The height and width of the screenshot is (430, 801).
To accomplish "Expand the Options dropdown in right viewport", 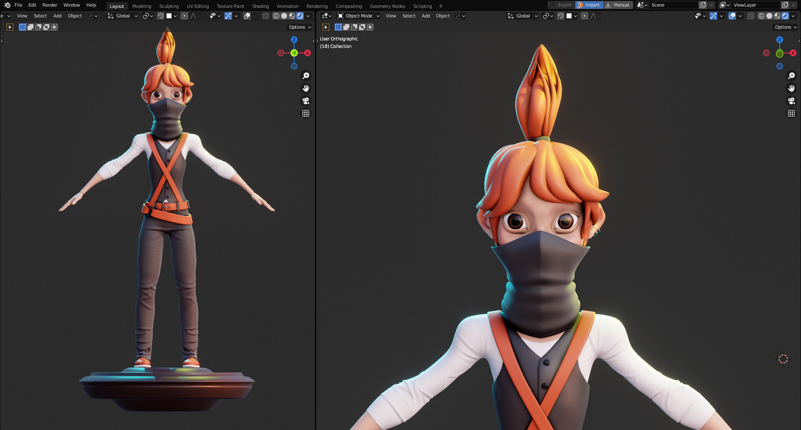I will (x=785, y=27).
